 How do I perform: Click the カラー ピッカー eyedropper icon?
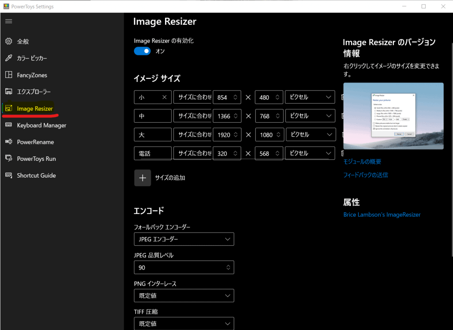coord(8,58)
